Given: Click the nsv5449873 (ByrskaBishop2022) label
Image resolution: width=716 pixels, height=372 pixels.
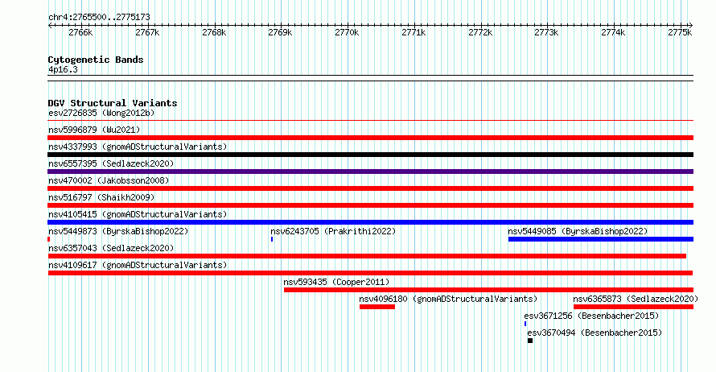Looking at the screenshot, I should (x=118, y=231).
